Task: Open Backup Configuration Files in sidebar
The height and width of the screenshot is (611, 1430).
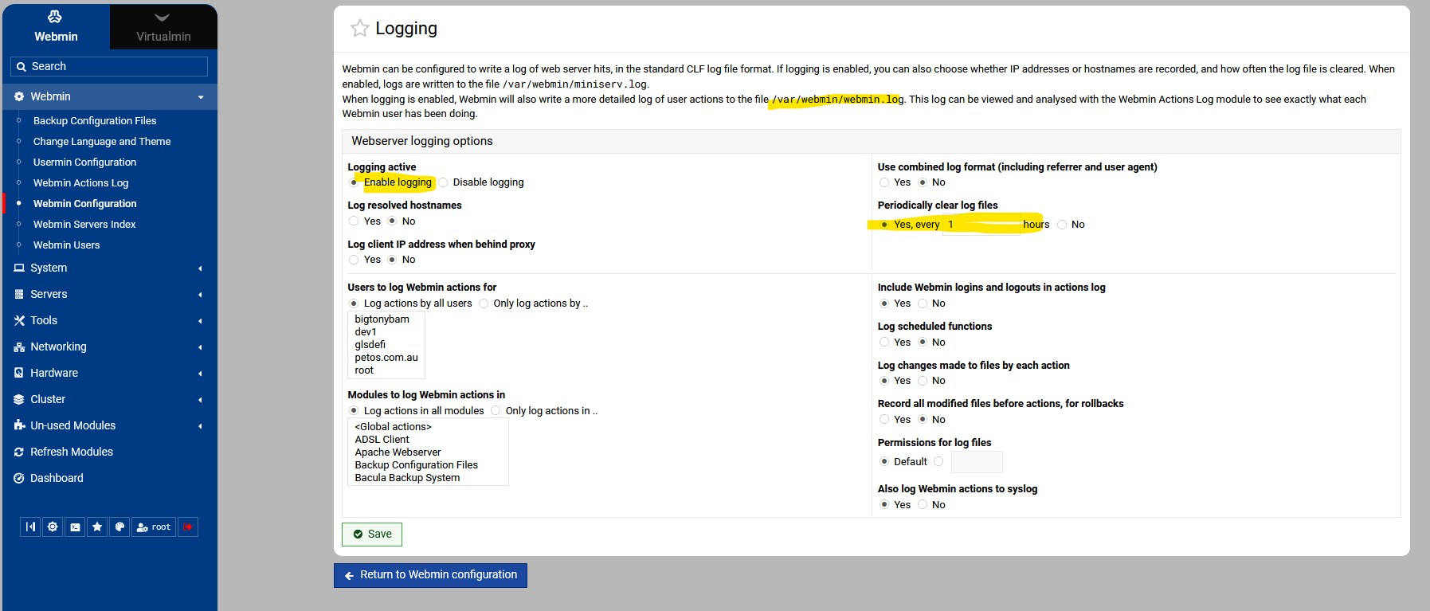Action: pyautogui.click(x=95, y=120)
